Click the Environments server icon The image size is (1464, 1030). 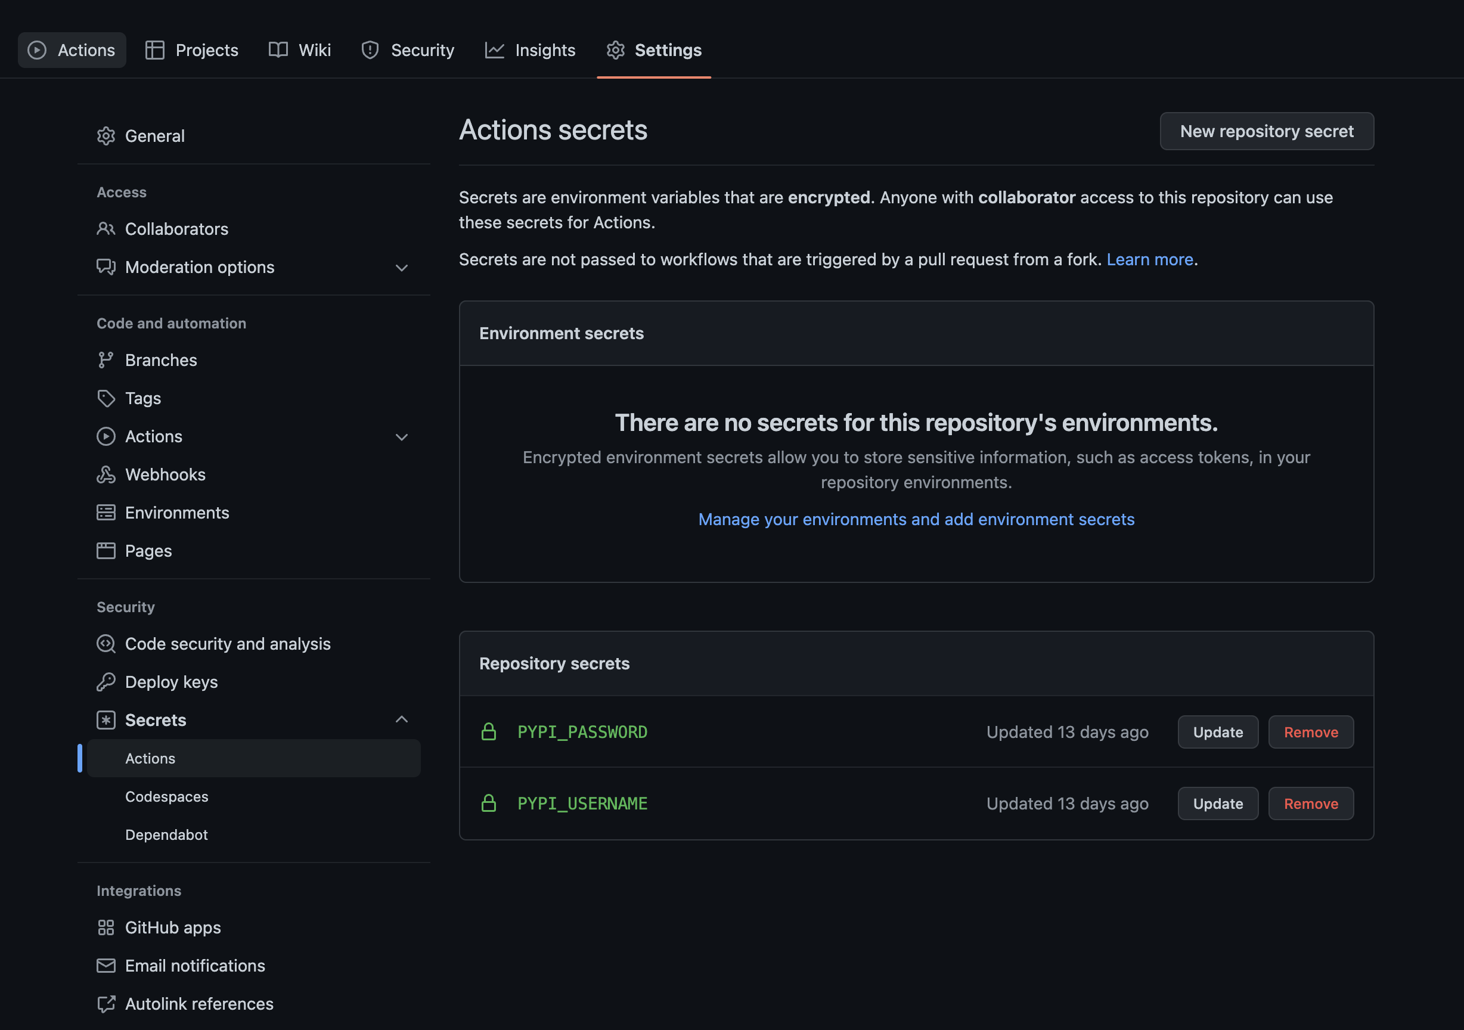coord(106,513)
